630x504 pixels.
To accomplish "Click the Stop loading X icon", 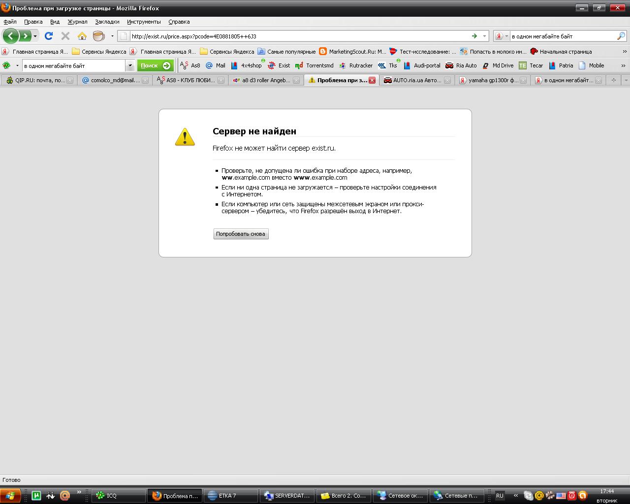I will (x=65, y=36).
